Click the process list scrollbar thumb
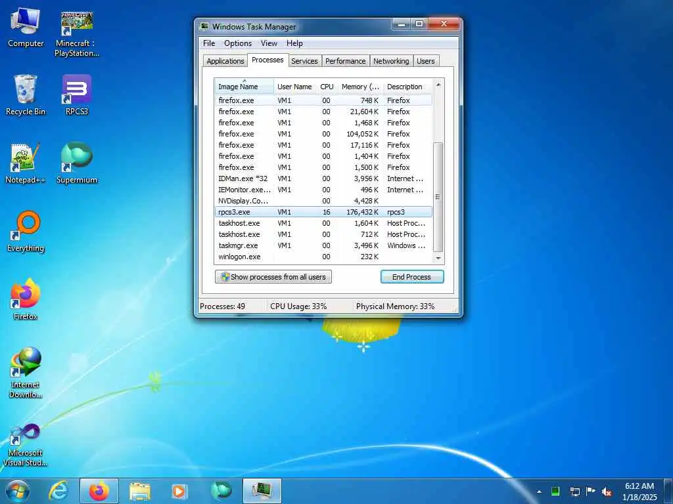 tap(438, 197)
